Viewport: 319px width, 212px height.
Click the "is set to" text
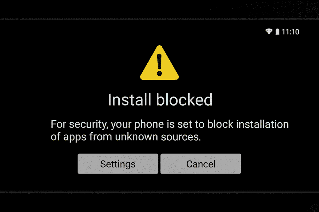pos(186,124)
